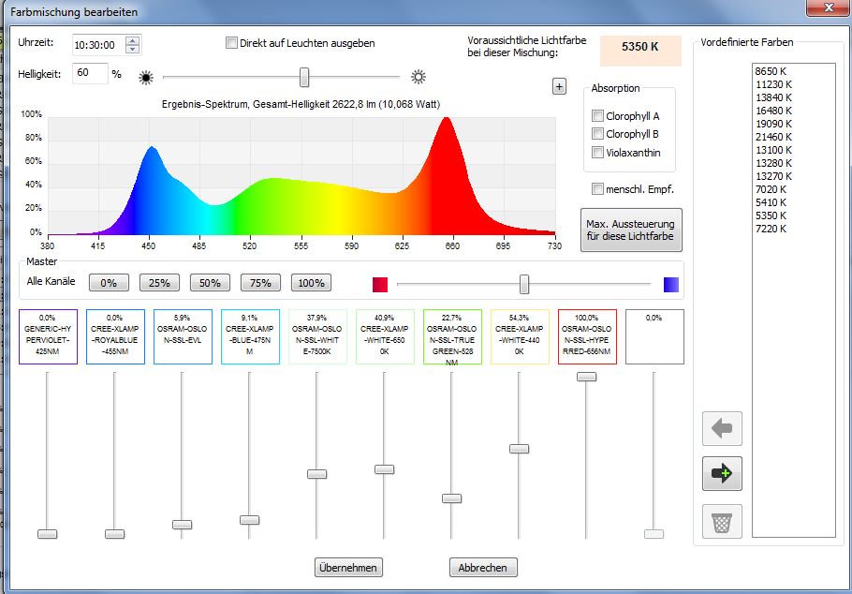Click the bright sun brightness icon

418,78
